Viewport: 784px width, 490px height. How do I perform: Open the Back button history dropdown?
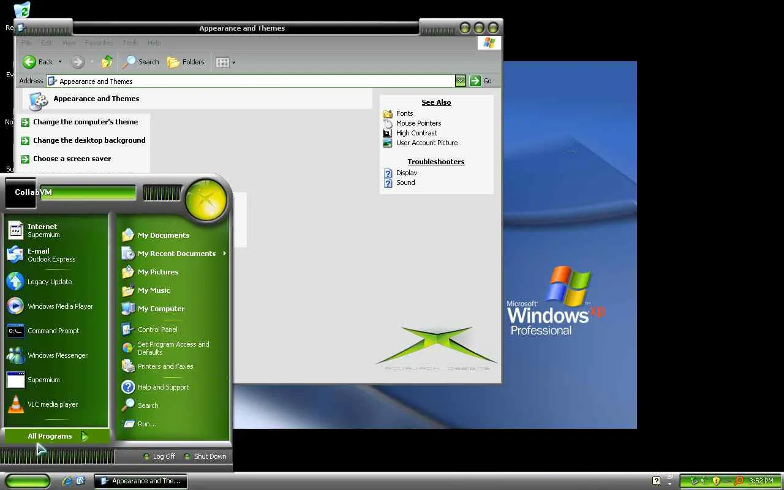click(x=60, y=62)
